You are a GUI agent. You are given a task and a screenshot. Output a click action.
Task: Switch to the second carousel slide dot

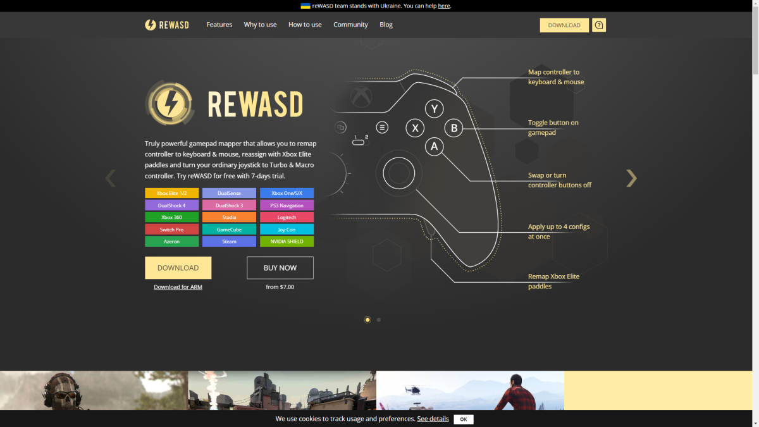click(379, 320)
